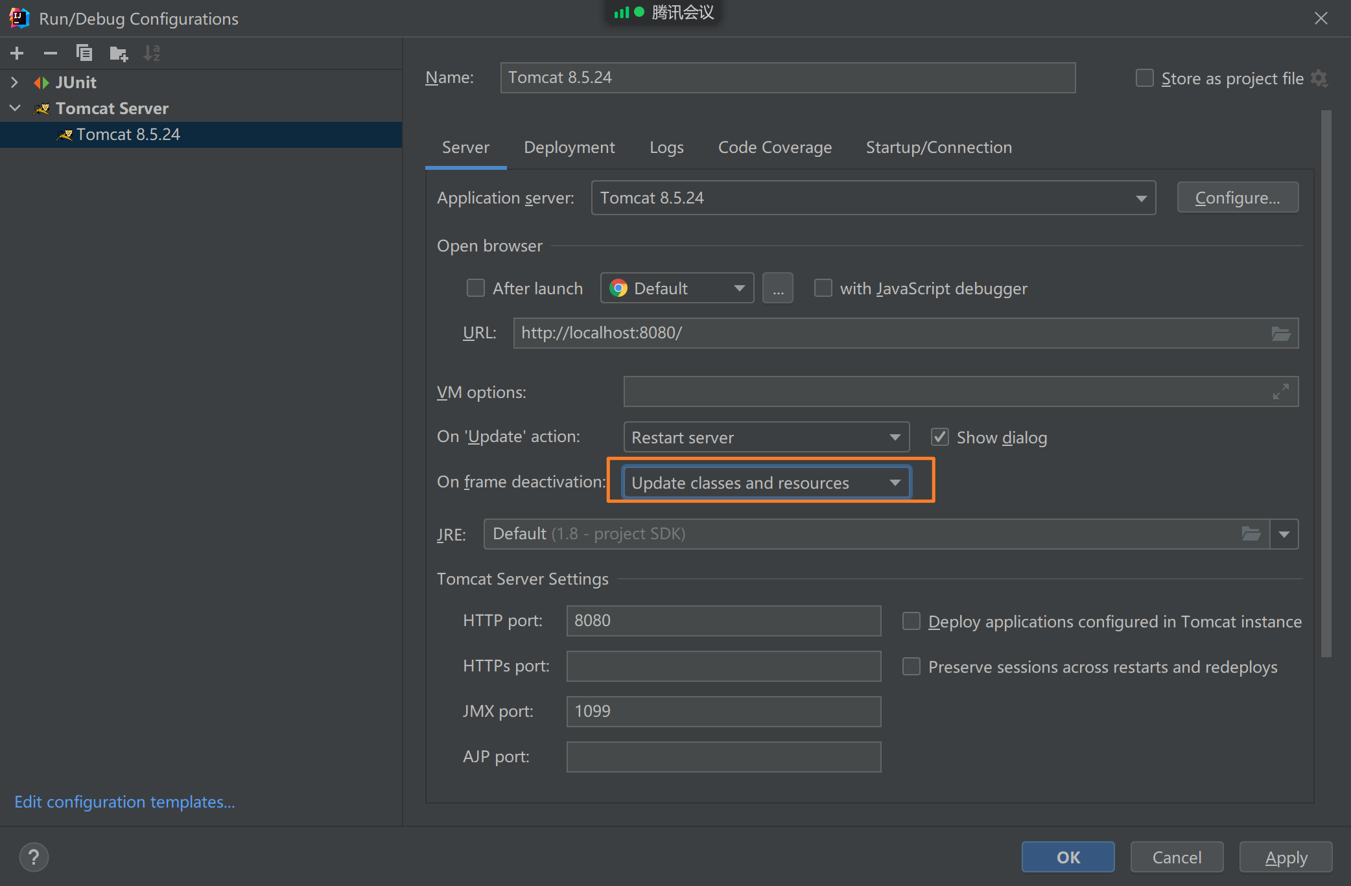Viewport: 1351px width, 886px height.
Task: Close the Run/Debug Configurations dialog
Action: click(1321, 18)
